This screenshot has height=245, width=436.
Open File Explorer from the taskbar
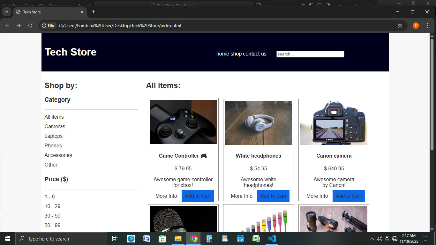point(178,239)
